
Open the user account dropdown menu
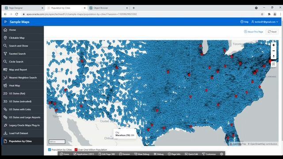point(265,22)
